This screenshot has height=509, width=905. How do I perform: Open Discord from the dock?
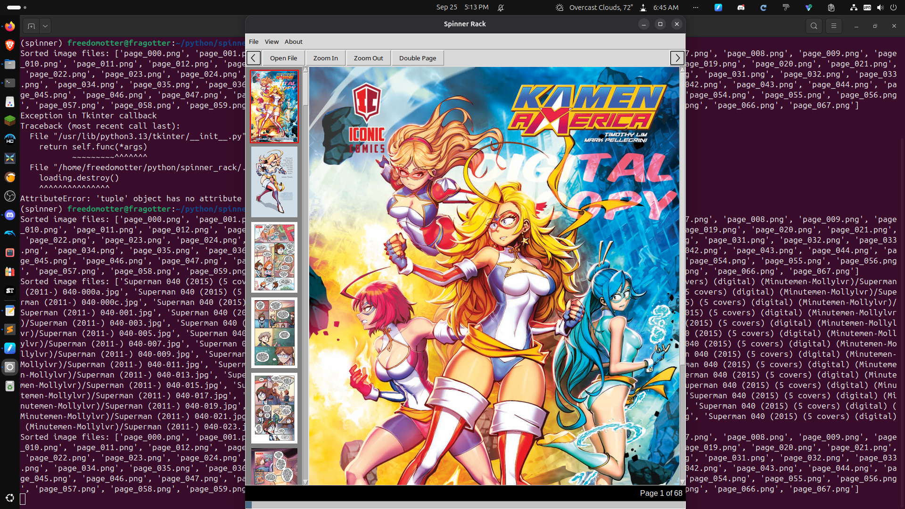pyautogui.click(x=10, y=215)
